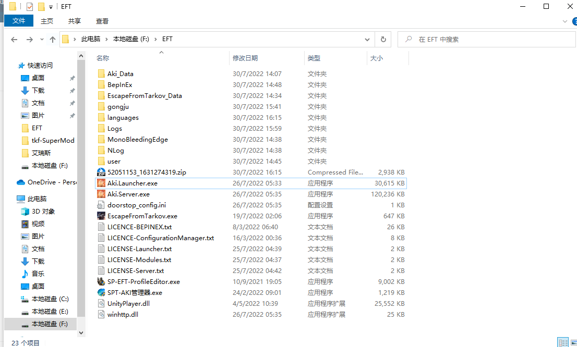Image resolution: width=577 pixels, height=347 pixels.
Task: Click the SP-EFT-ProfileEditor.exe icon
Action: click(x=101, y=281)
